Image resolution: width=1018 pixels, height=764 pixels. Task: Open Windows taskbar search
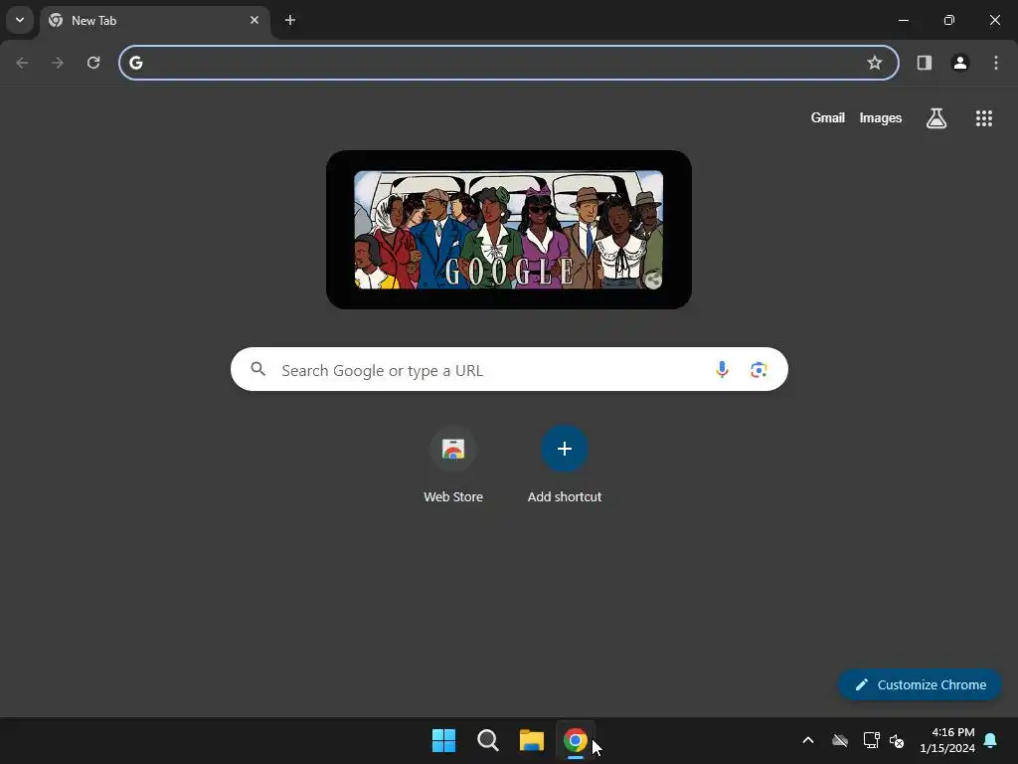[487, 740]
